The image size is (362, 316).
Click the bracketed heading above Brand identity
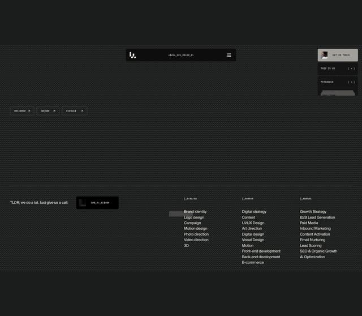190,199
